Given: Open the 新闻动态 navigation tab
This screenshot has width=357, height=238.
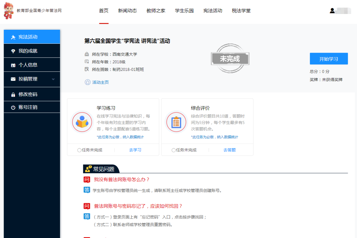Looking at the screenshot, I should tap(127, 11).
